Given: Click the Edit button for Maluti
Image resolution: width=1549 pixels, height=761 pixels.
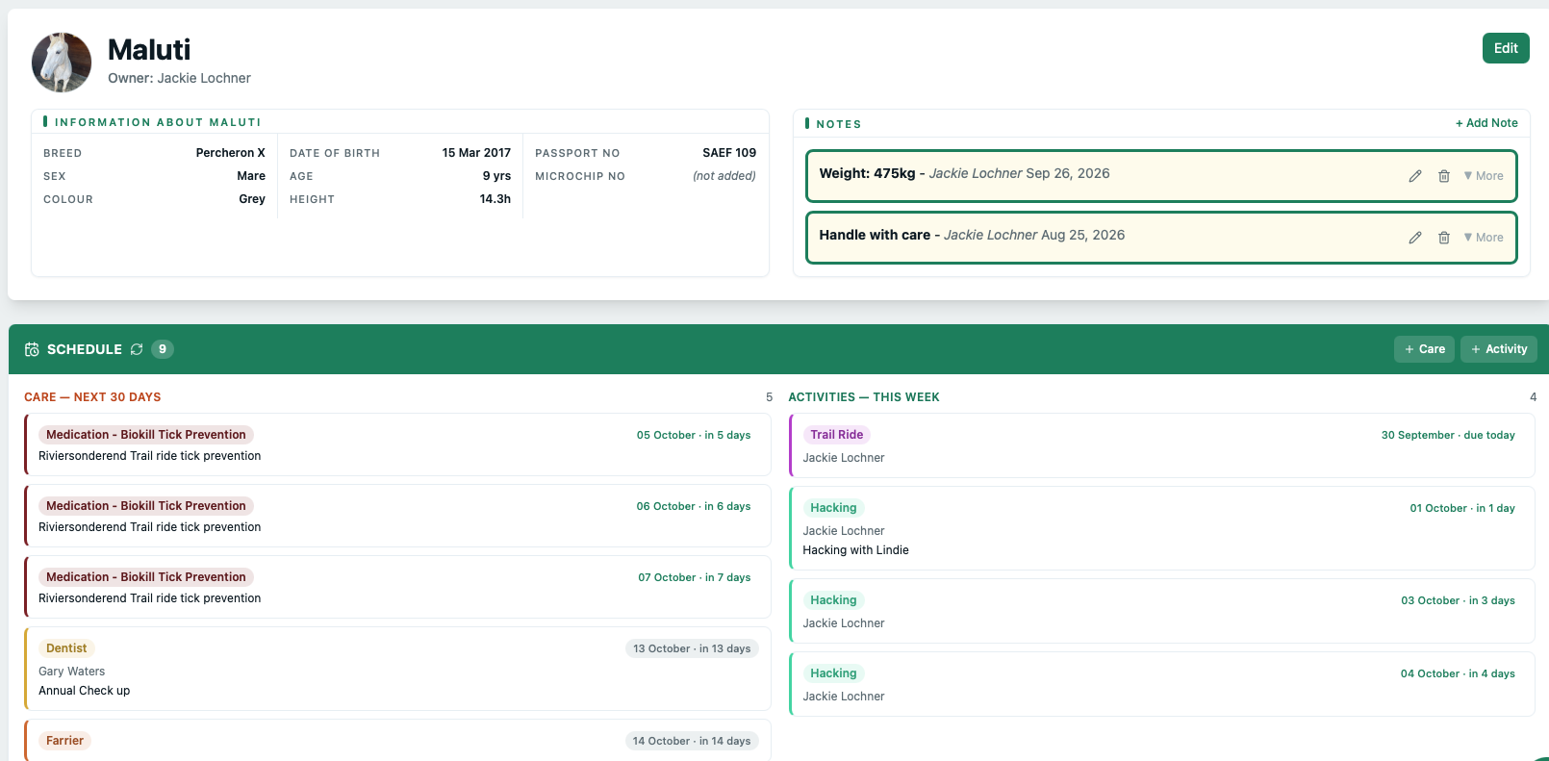Looking at the screenshot, I should click(1506, 48).
